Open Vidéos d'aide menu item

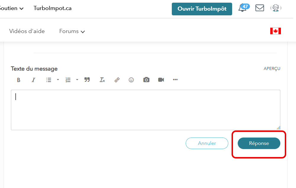(x=27, y=31)
